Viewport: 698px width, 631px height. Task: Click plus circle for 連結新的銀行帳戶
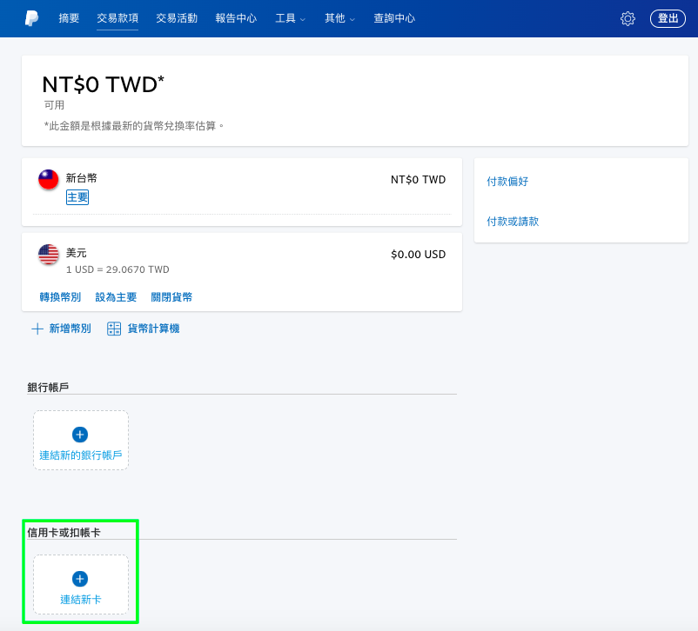pos(80,435)
